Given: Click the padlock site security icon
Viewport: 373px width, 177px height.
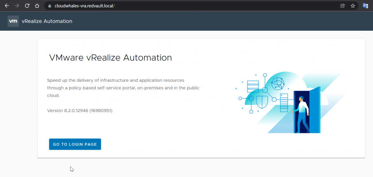Looking at the screenshot, I should click(50, 6).
